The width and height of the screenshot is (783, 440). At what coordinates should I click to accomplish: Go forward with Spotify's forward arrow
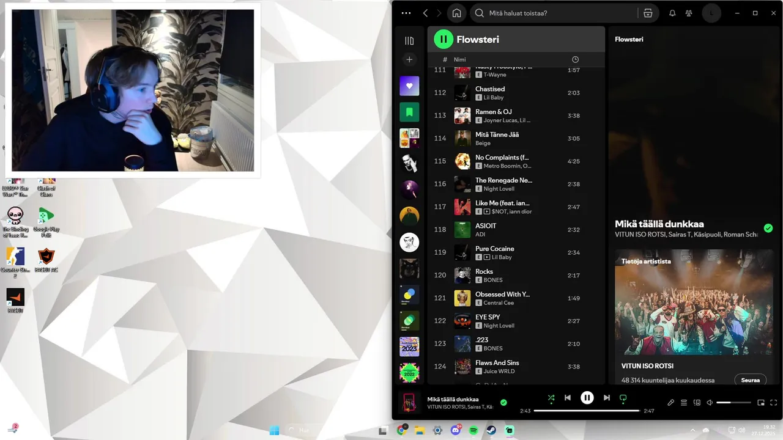point(439,13)
